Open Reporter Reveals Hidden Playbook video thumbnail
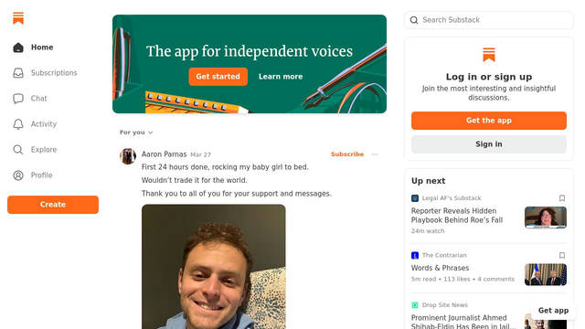Viewport: 585px width, 329px height. [x=546, y=218]
